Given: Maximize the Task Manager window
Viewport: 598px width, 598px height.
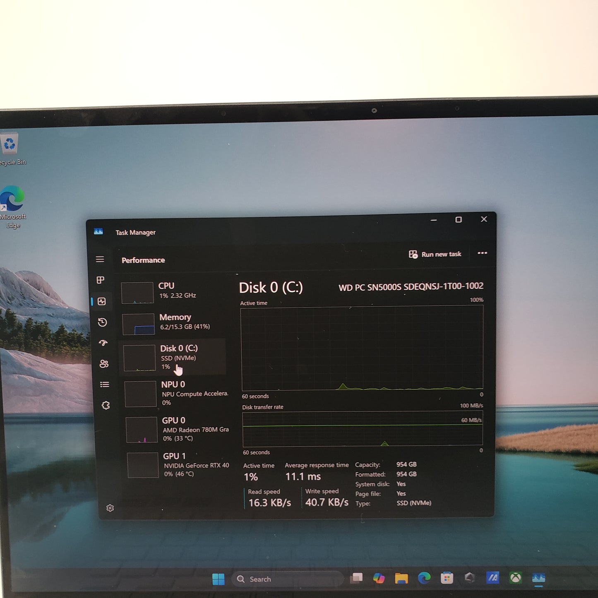Looking at the screenshot, I should click(459, 219).
